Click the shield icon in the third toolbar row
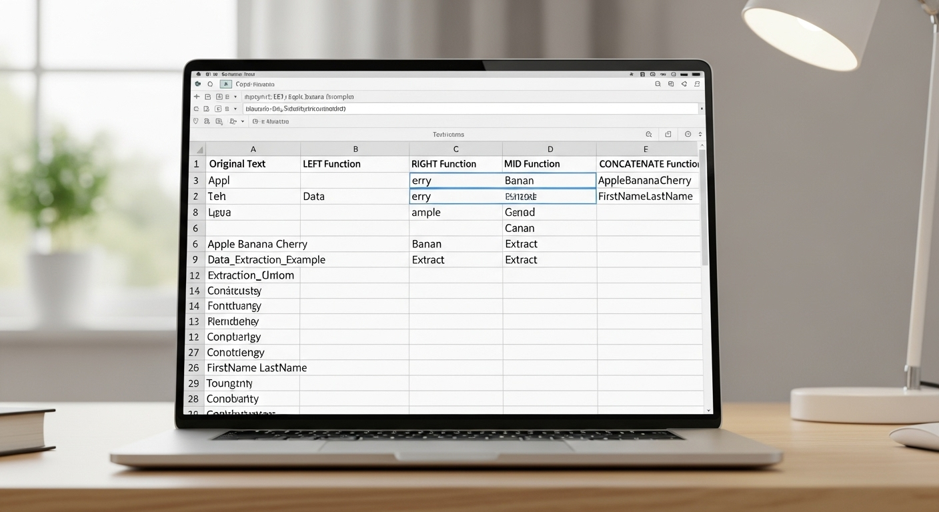 196,121
